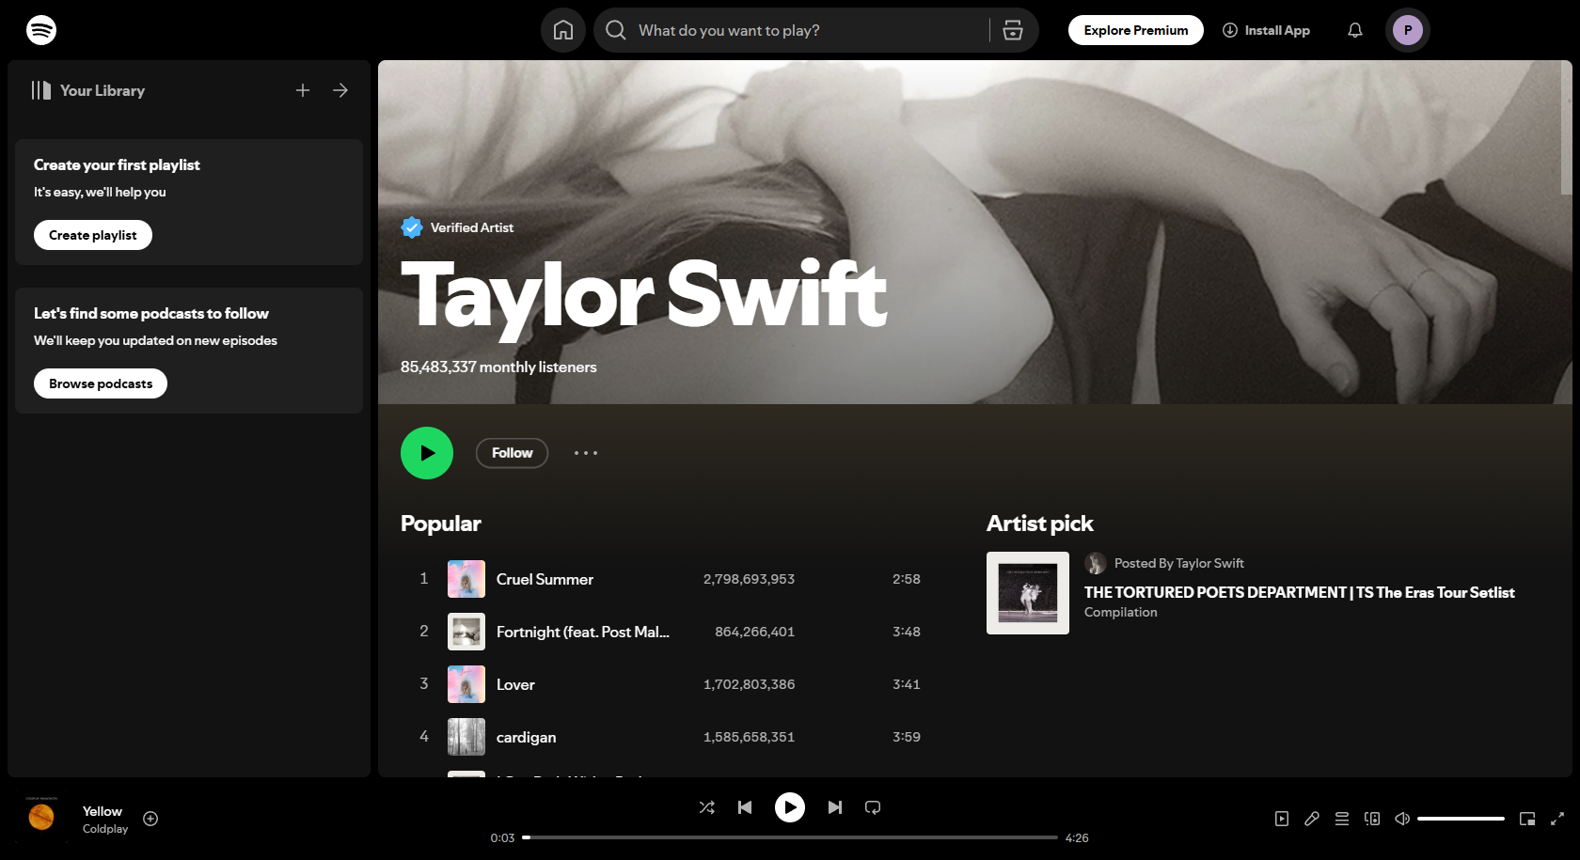1580x860 pixels.
Task: Click Explore Premium
Action: coord(1135,29)
